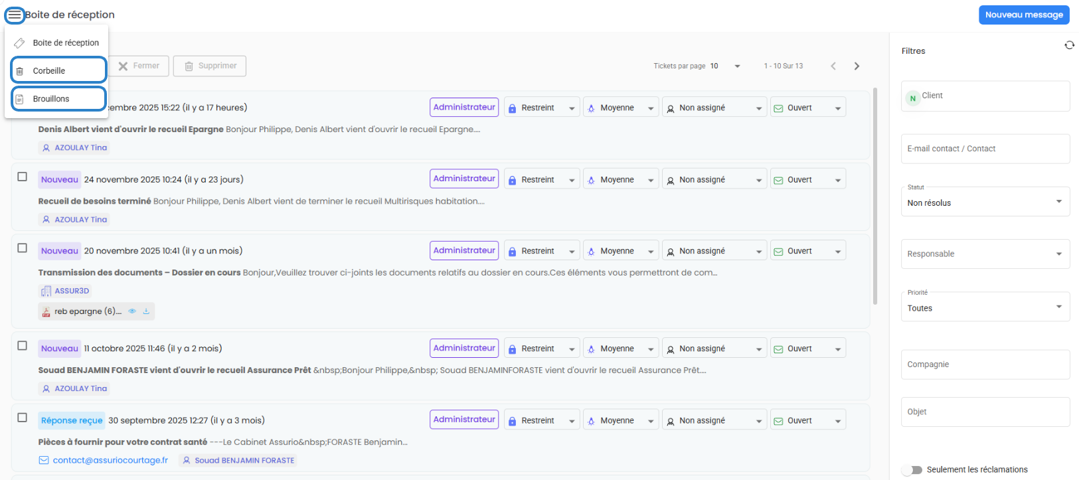
Task: Click the ticket list vertical scrollbar
Action: click(875, 196)
